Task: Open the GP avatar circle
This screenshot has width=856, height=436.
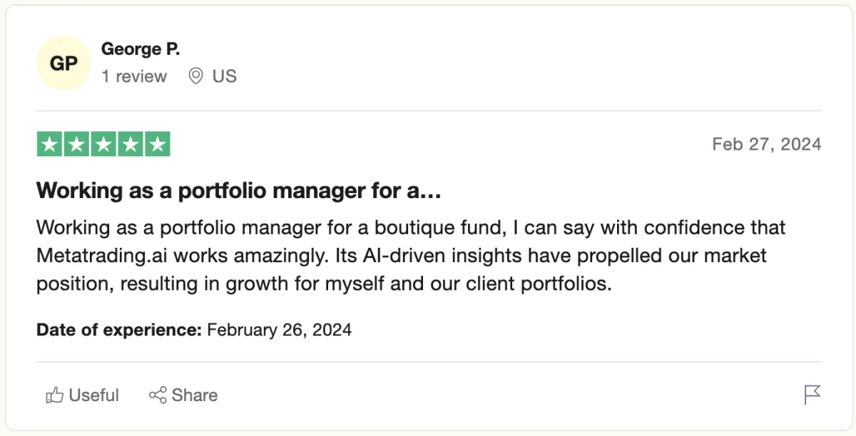Action: pyautogui.click(x=63, y=63)
